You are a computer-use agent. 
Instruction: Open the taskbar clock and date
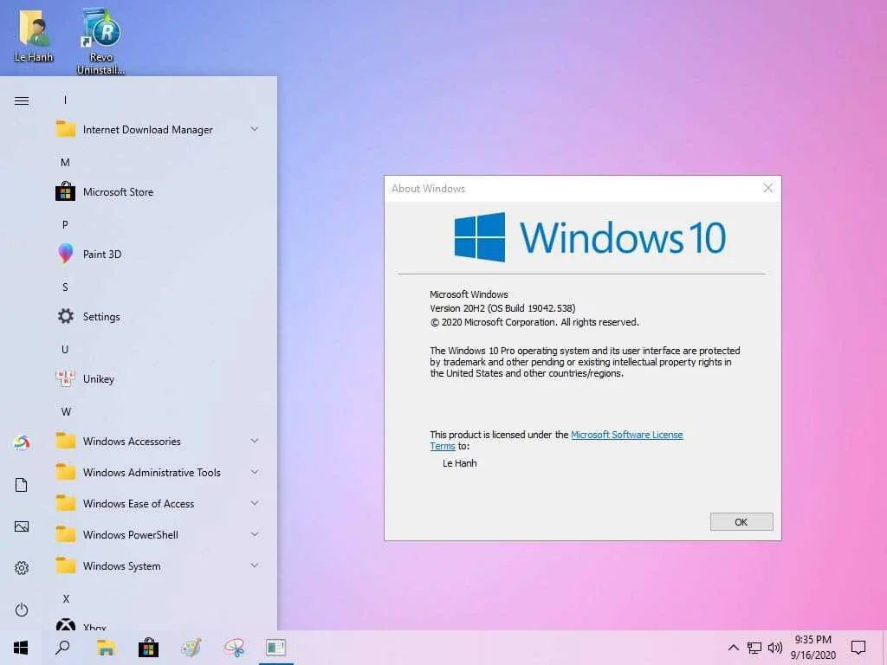click(x=813, y=648)
